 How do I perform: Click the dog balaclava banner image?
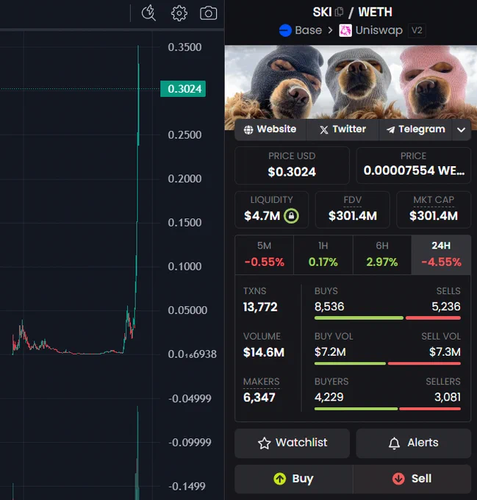click(x=351, y=82)
